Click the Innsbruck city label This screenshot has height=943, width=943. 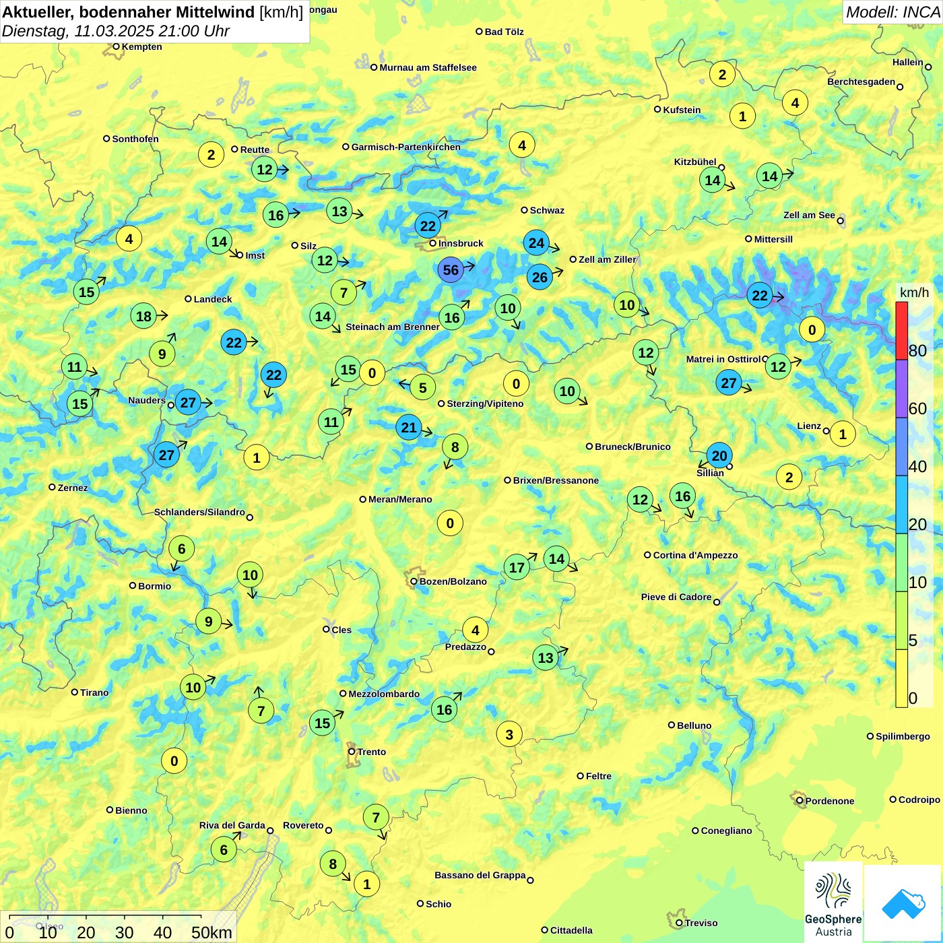pos(461,243)
